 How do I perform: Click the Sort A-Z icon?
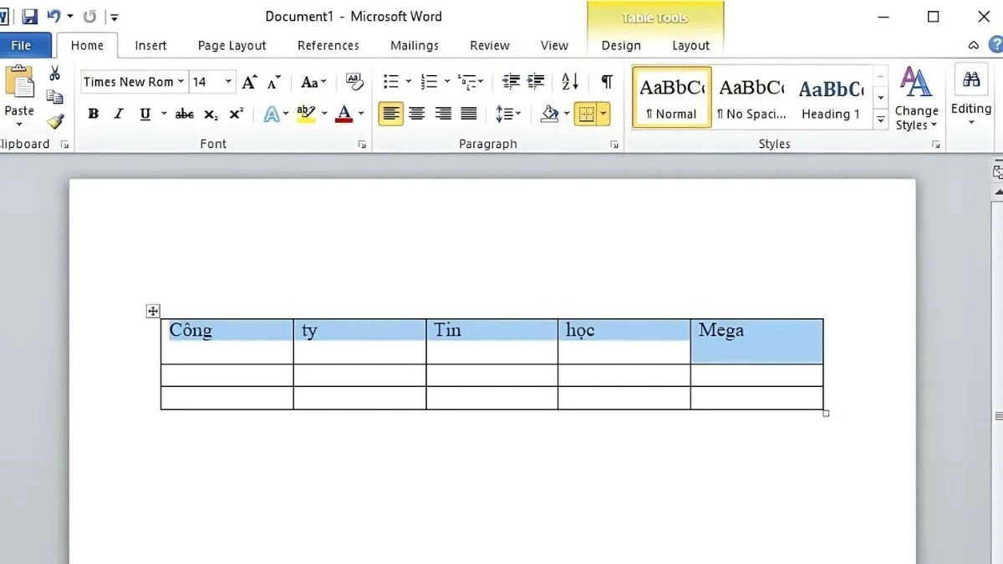click(570, 82)
